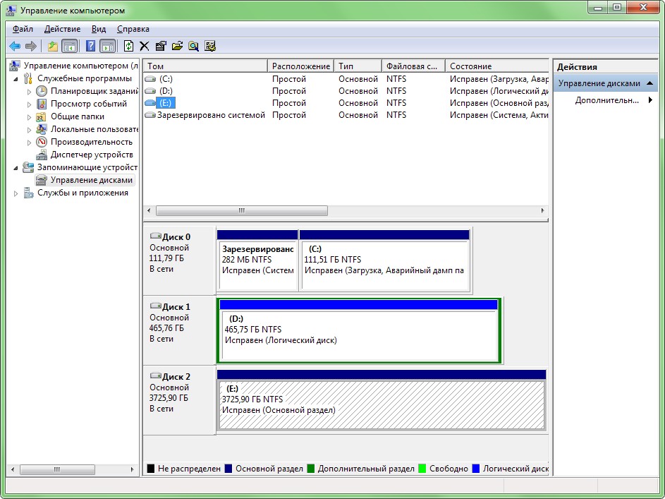This screenshot has height=499, width=665.
Task: Click the Up one level folder icon
Action: click(53, 46)
